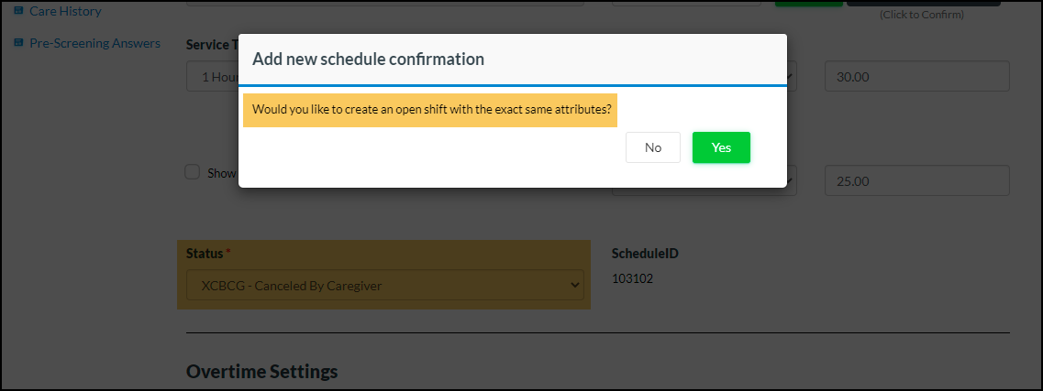Image resolution: width=1043 pixels, height=391 pixels.
Task: Click the Overtime Settings heading
Action: (261, 371)
